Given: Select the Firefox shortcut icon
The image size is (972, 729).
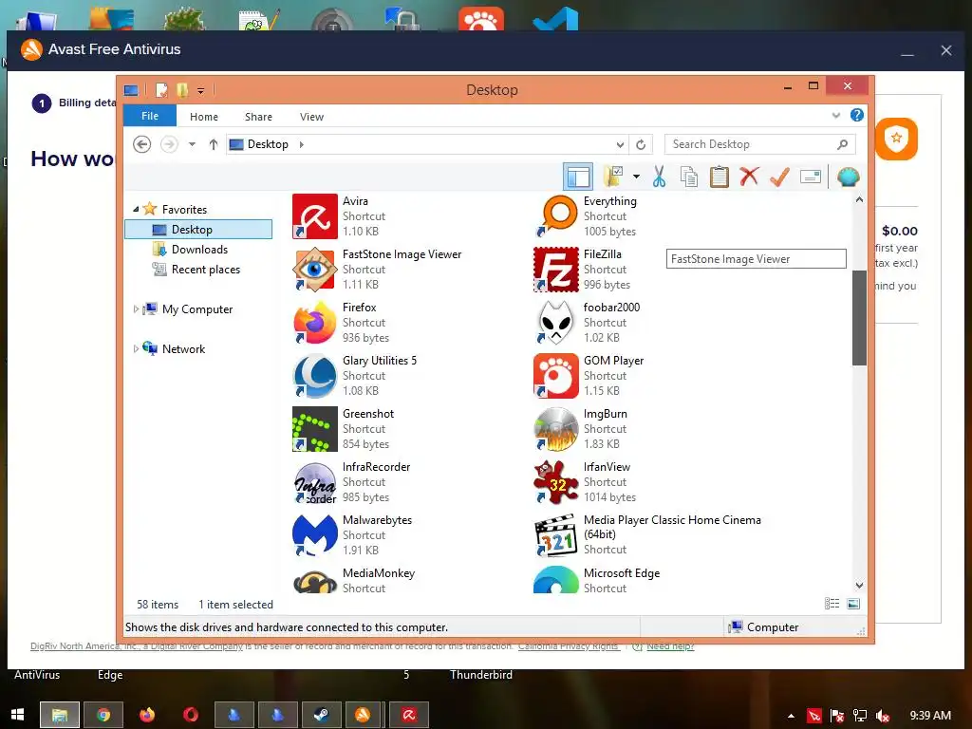Looking at the screenshot, I should [315, 323].
